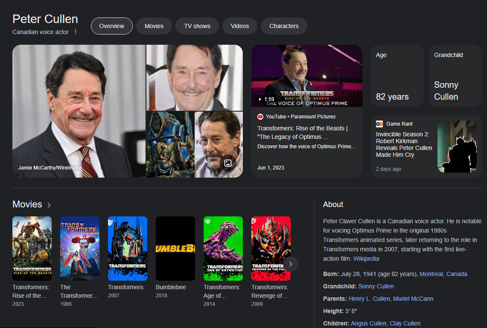Open the Wikipedia link in About

tap(366, 259)
